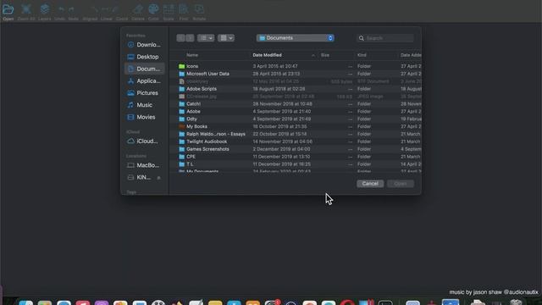Eject the KIN... drive
542x305 pixels.
pyautogui.click(x=158, y=178)
